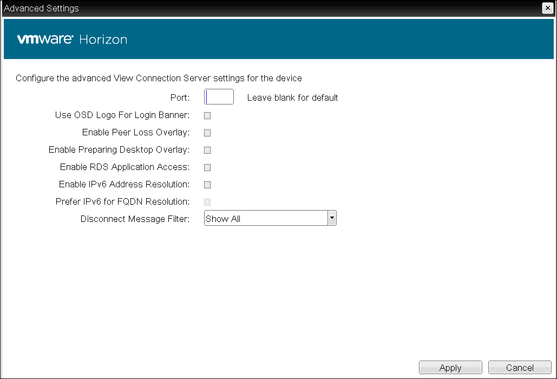This screenshot has height=379, width=557.
Task: Click Prefer IPv6 for FQDN Resolution checkbox
Action: (x=207, y=202)
